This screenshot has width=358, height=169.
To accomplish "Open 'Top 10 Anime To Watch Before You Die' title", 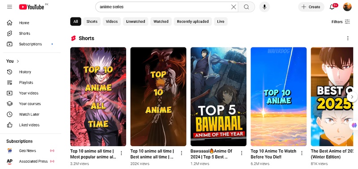I will (273, 154).
